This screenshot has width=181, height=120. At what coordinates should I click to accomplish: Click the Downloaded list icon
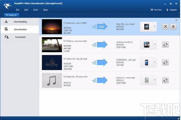click(6, 29)
